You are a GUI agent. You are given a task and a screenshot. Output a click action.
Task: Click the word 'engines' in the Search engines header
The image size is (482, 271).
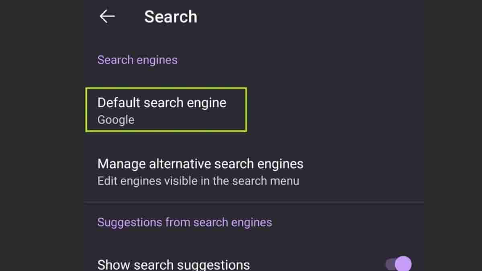pyautogui.click(x=157, y=60)
